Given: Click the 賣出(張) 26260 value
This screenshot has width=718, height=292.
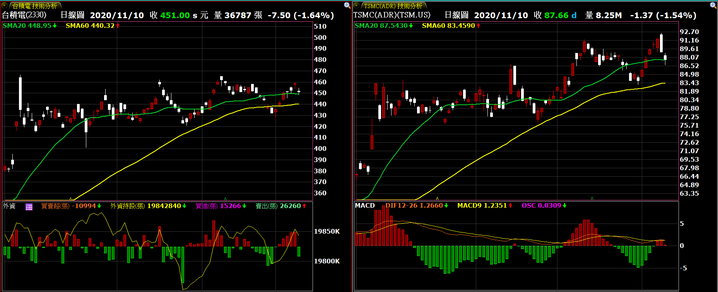Looking at the screenshot, I should [281, 206].
